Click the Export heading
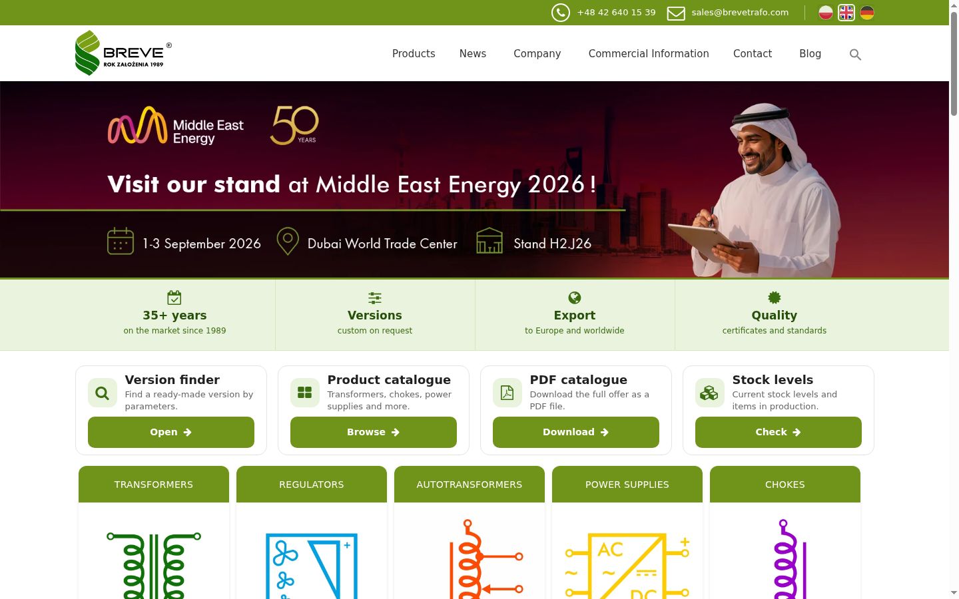 (575, 315)
